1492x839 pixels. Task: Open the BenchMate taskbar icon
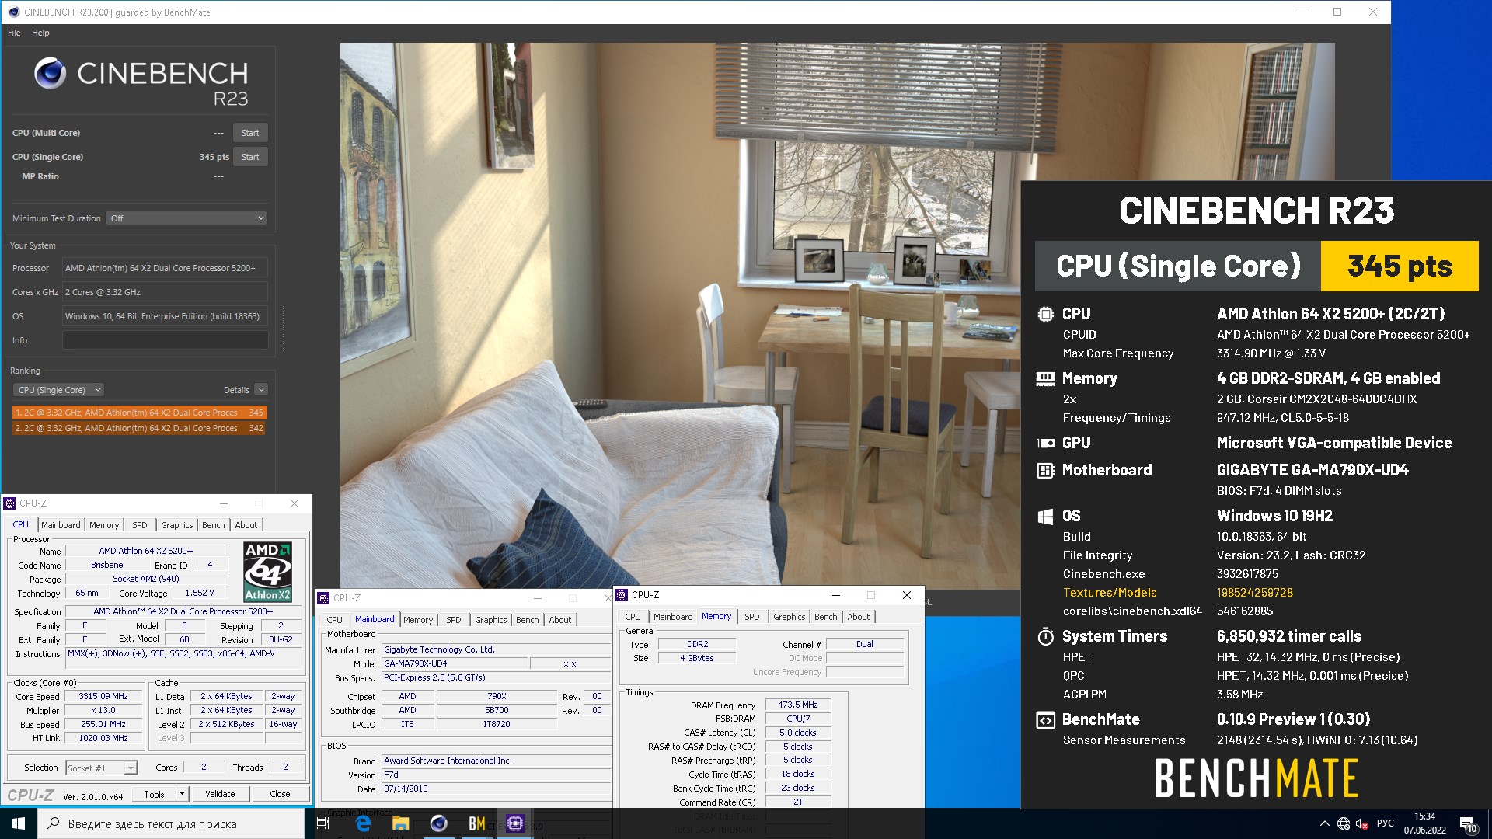pos(477,823)
